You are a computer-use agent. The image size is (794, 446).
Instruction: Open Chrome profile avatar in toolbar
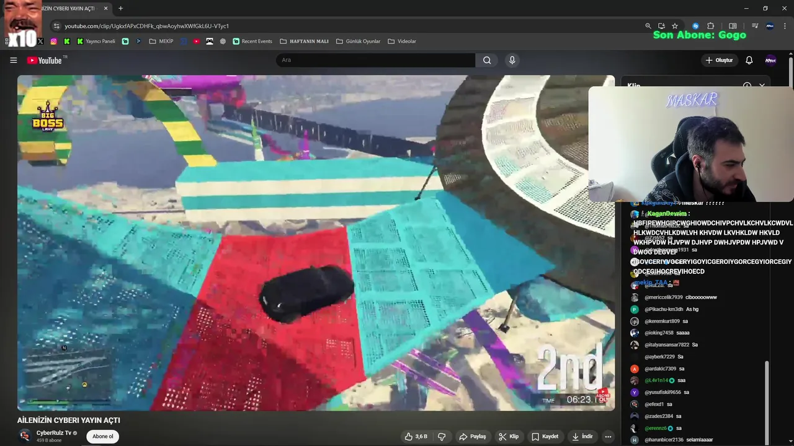click(x=770, y=26)
